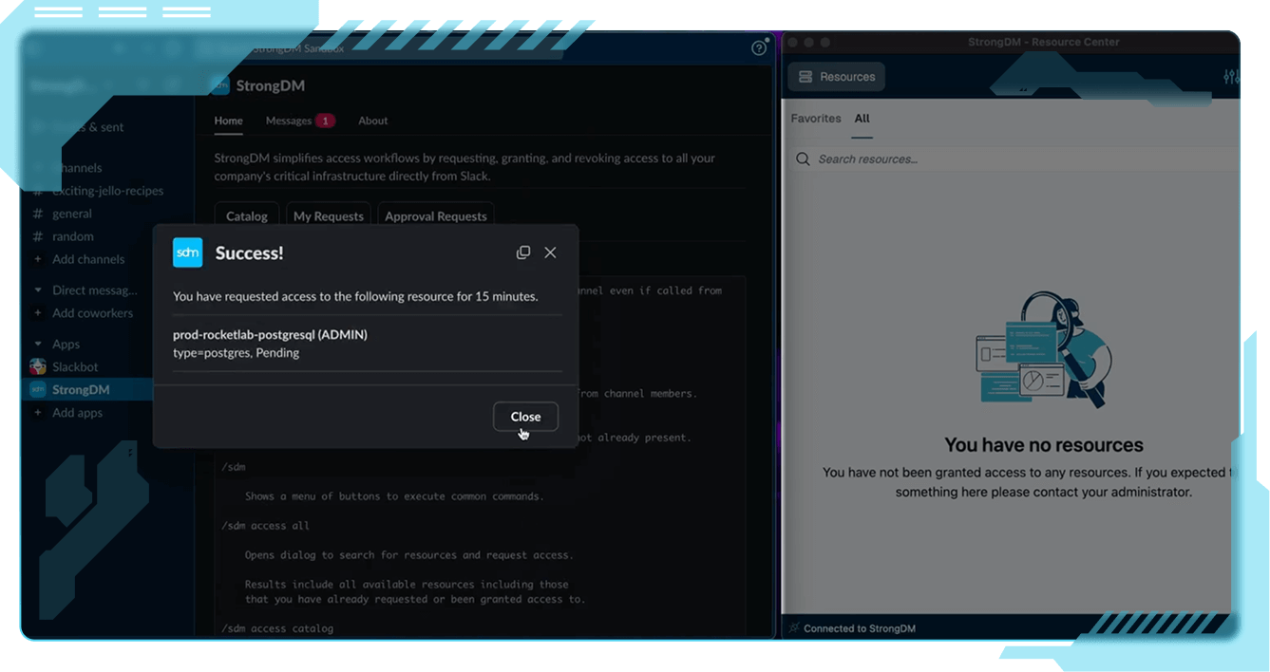
Task: Open the Slackbot conversation
Action: (75, 367)
